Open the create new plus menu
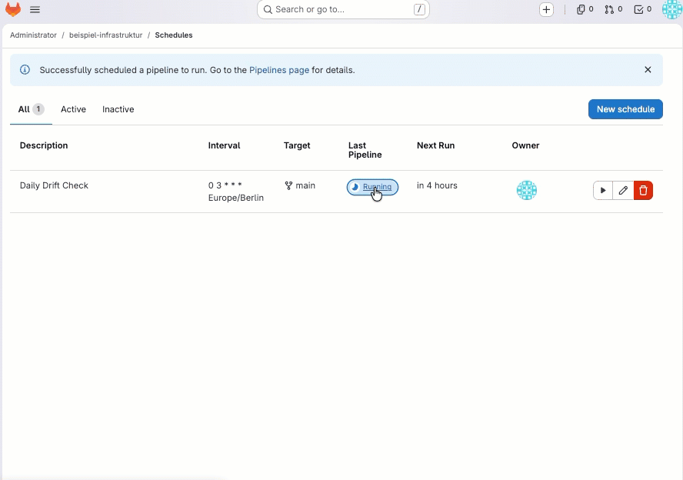 [546, 9]
